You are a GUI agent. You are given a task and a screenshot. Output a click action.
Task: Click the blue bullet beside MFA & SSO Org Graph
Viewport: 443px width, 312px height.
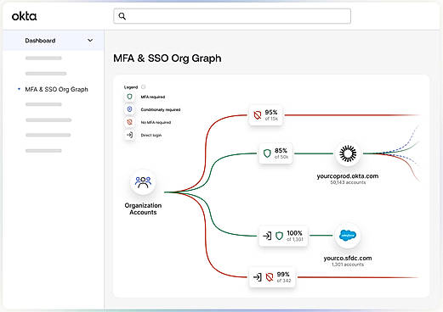pyautogui.click(x=19, y=89)
